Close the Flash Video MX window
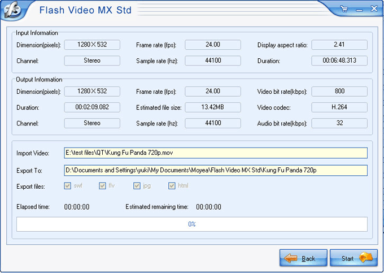 (x=374, y=9)
